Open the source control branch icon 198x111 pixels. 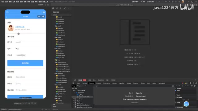[61, 8]
